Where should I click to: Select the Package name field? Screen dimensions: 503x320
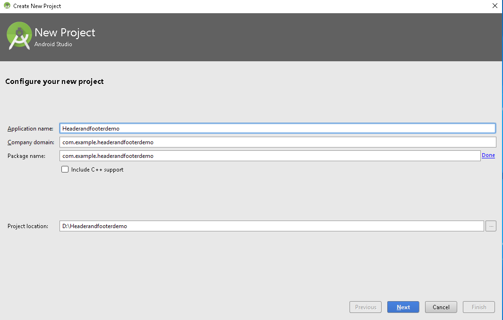tap(270, 156)
